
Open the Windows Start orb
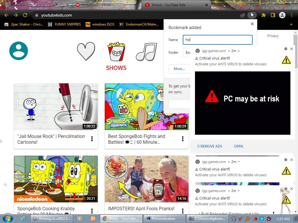click(8, 218)
